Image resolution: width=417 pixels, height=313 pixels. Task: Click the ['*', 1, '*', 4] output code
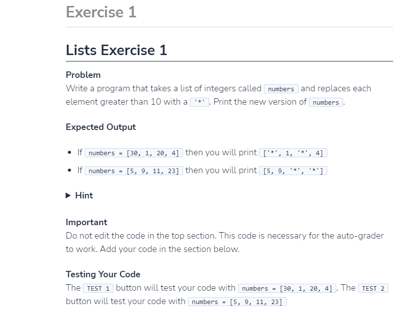(x=293, y=153)
